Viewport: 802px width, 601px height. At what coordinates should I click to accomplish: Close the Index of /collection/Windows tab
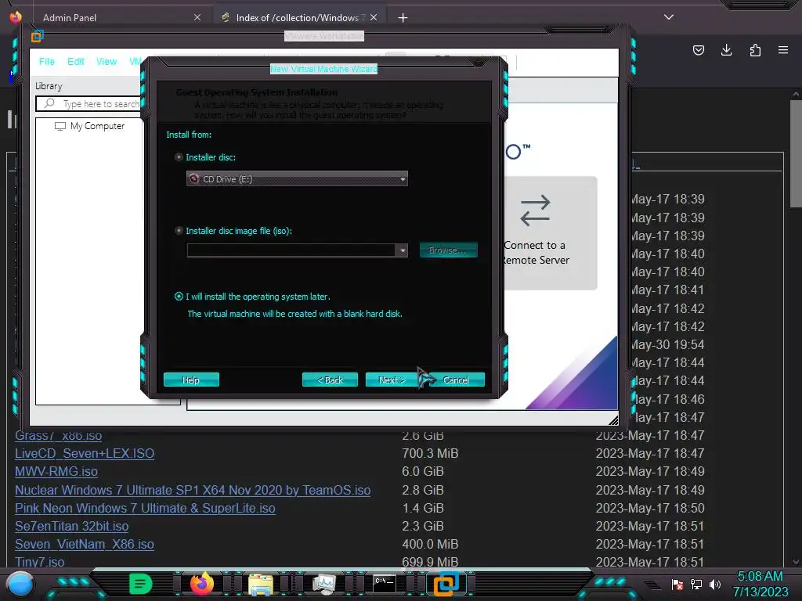tap(374, 17)
